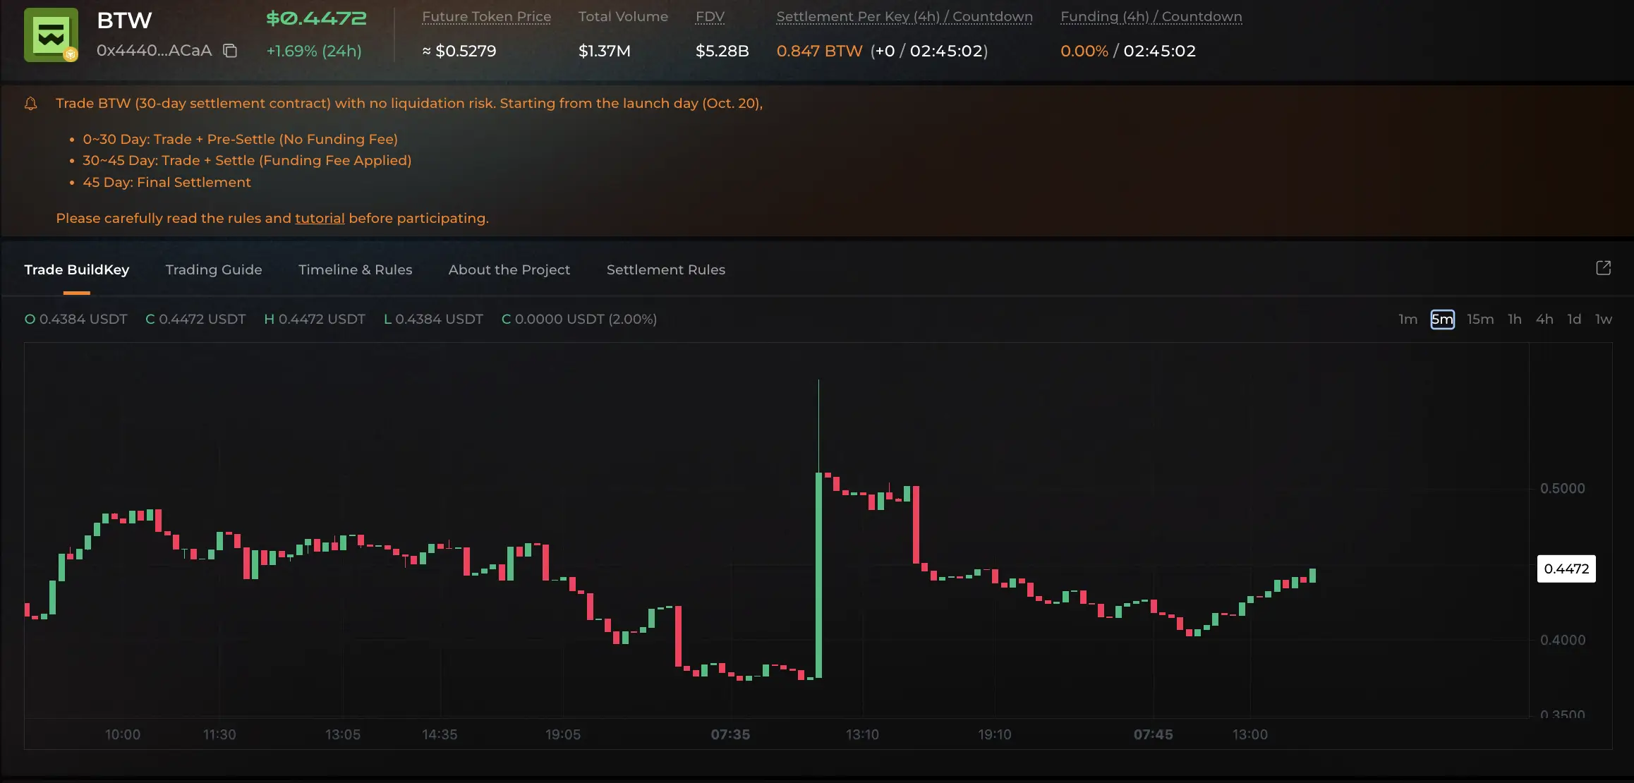Select the 4h chart interval
Image resolution: width=1634 pixels, height=783 pixels.
[1544, 319]
